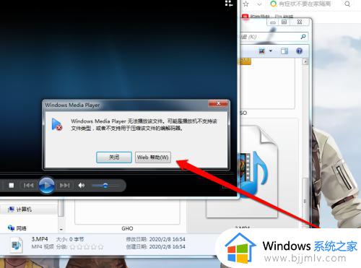Go to the previous track in Media Player

28,185
